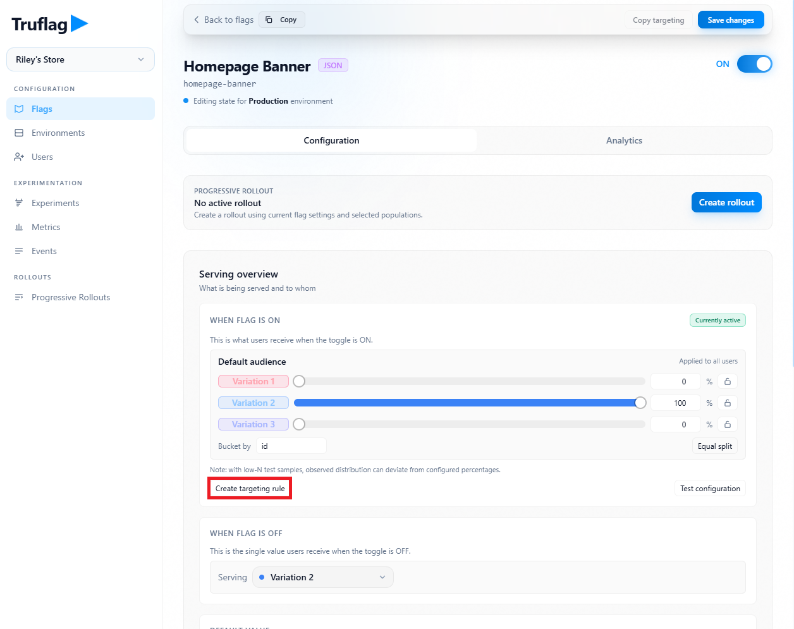Toggle lock on Variation 3 percentage

(727, 424)
